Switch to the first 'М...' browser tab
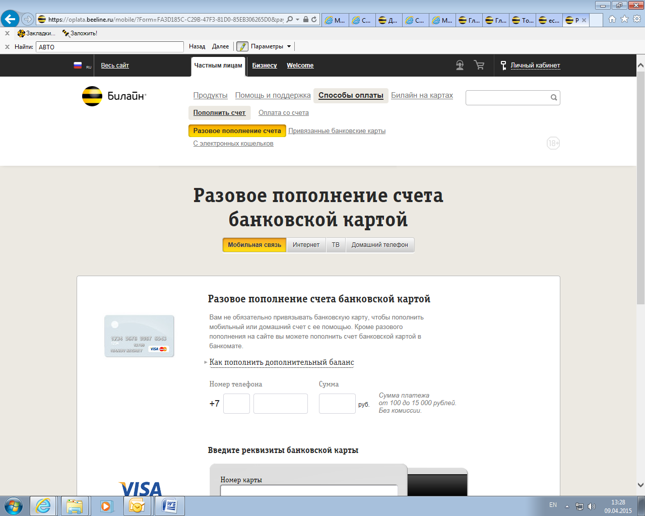645x516 pixels. click(x=335, y=20)
